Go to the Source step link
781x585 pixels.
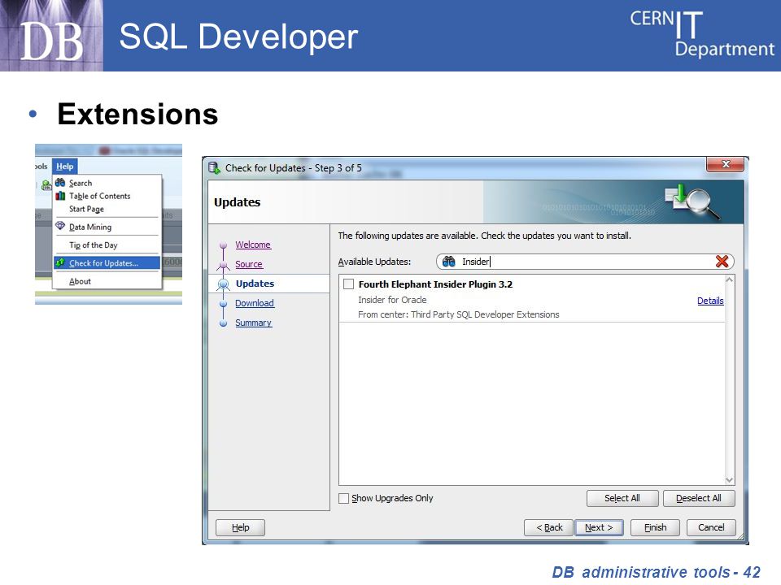point(249,264)
